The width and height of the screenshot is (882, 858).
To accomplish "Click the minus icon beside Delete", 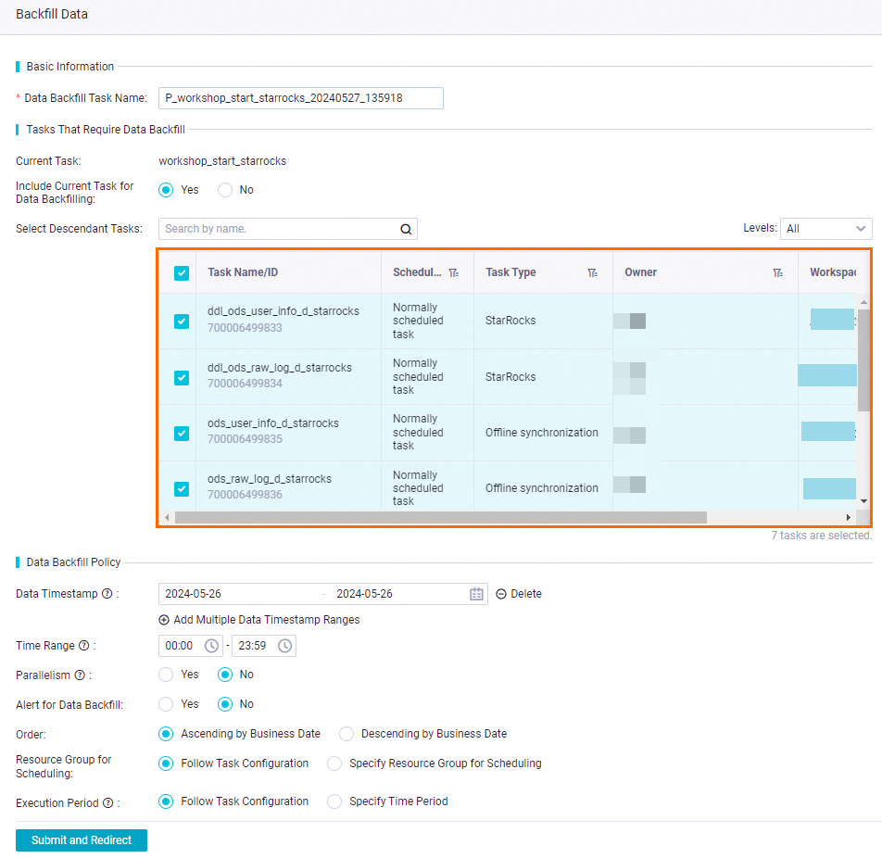I will tap(501, 594).
